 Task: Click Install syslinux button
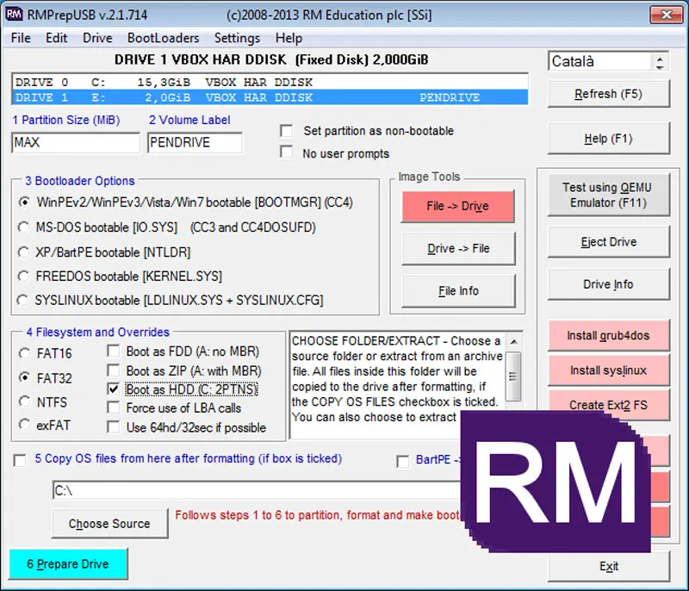[x=608, y=370]
